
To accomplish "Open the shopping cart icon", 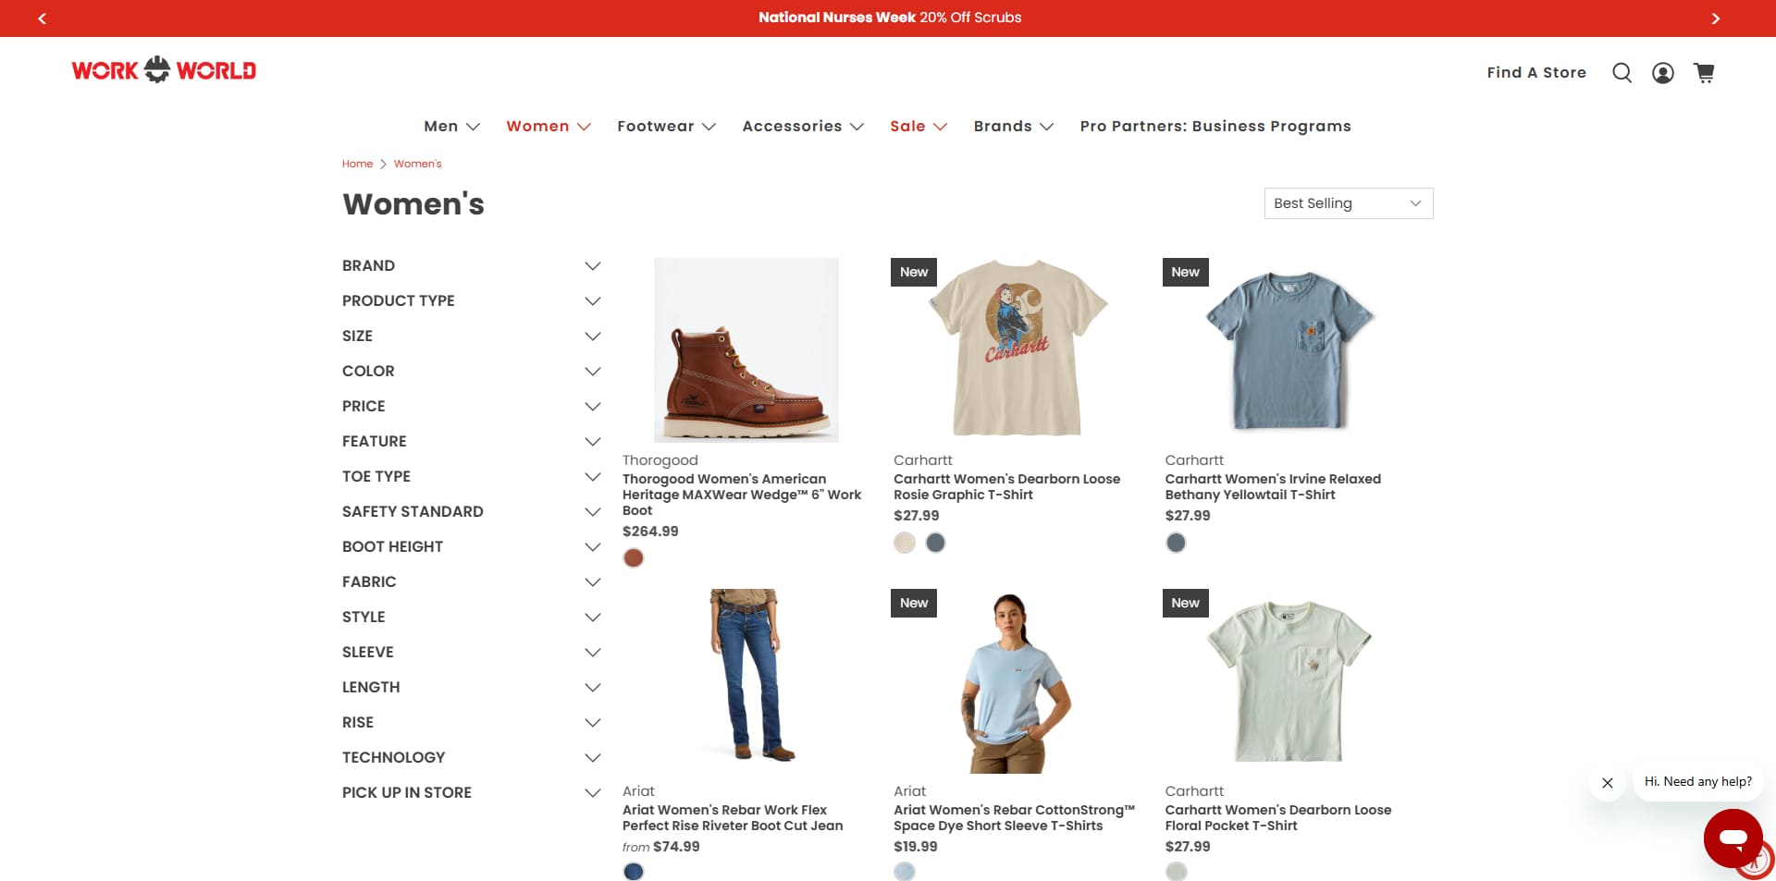I will click(1704, 73).
